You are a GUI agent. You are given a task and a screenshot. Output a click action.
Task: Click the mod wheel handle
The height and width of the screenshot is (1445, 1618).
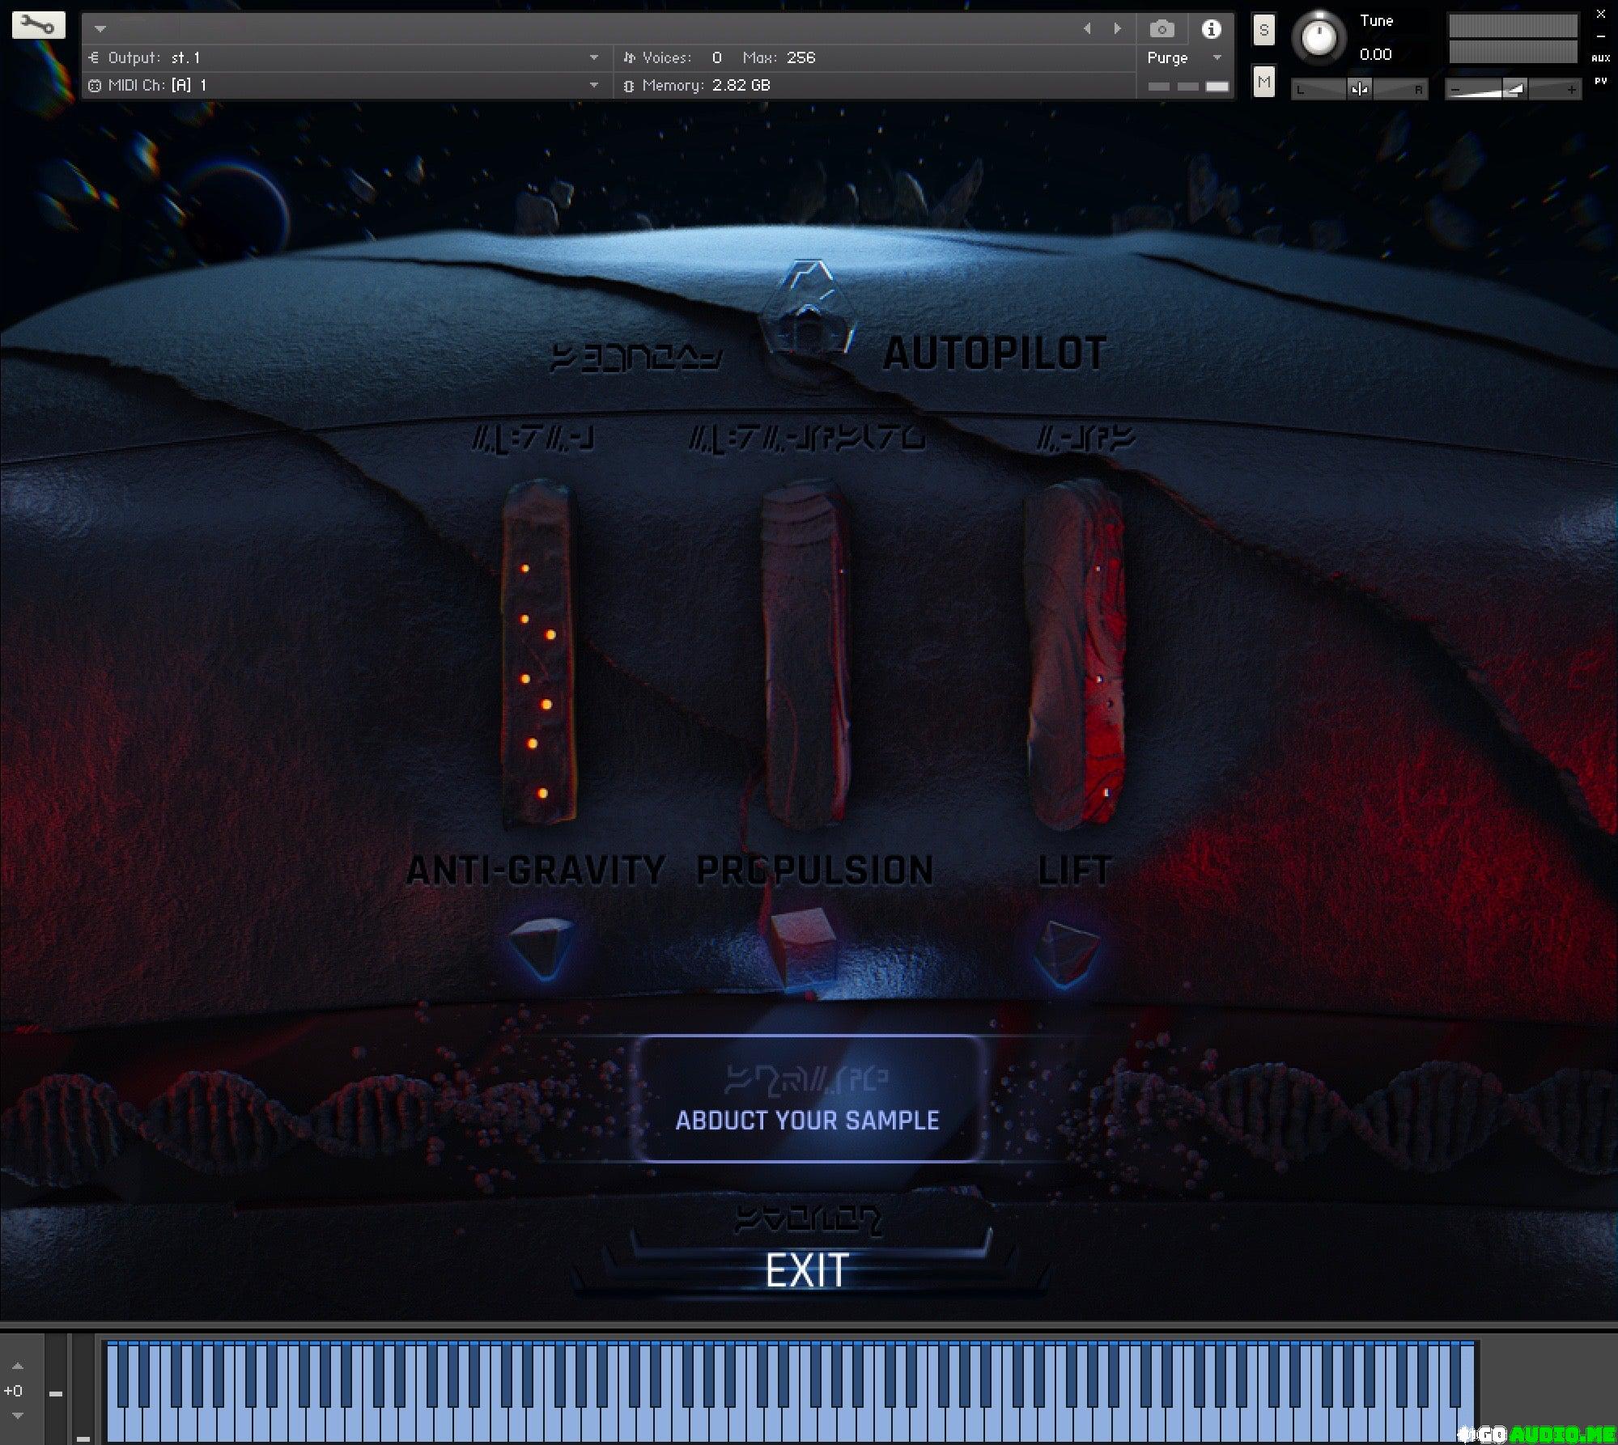(x=83, y=1439)
